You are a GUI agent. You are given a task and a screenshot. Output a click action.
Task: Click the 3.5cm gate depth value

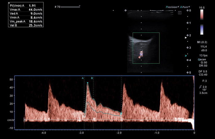[203, 93]
